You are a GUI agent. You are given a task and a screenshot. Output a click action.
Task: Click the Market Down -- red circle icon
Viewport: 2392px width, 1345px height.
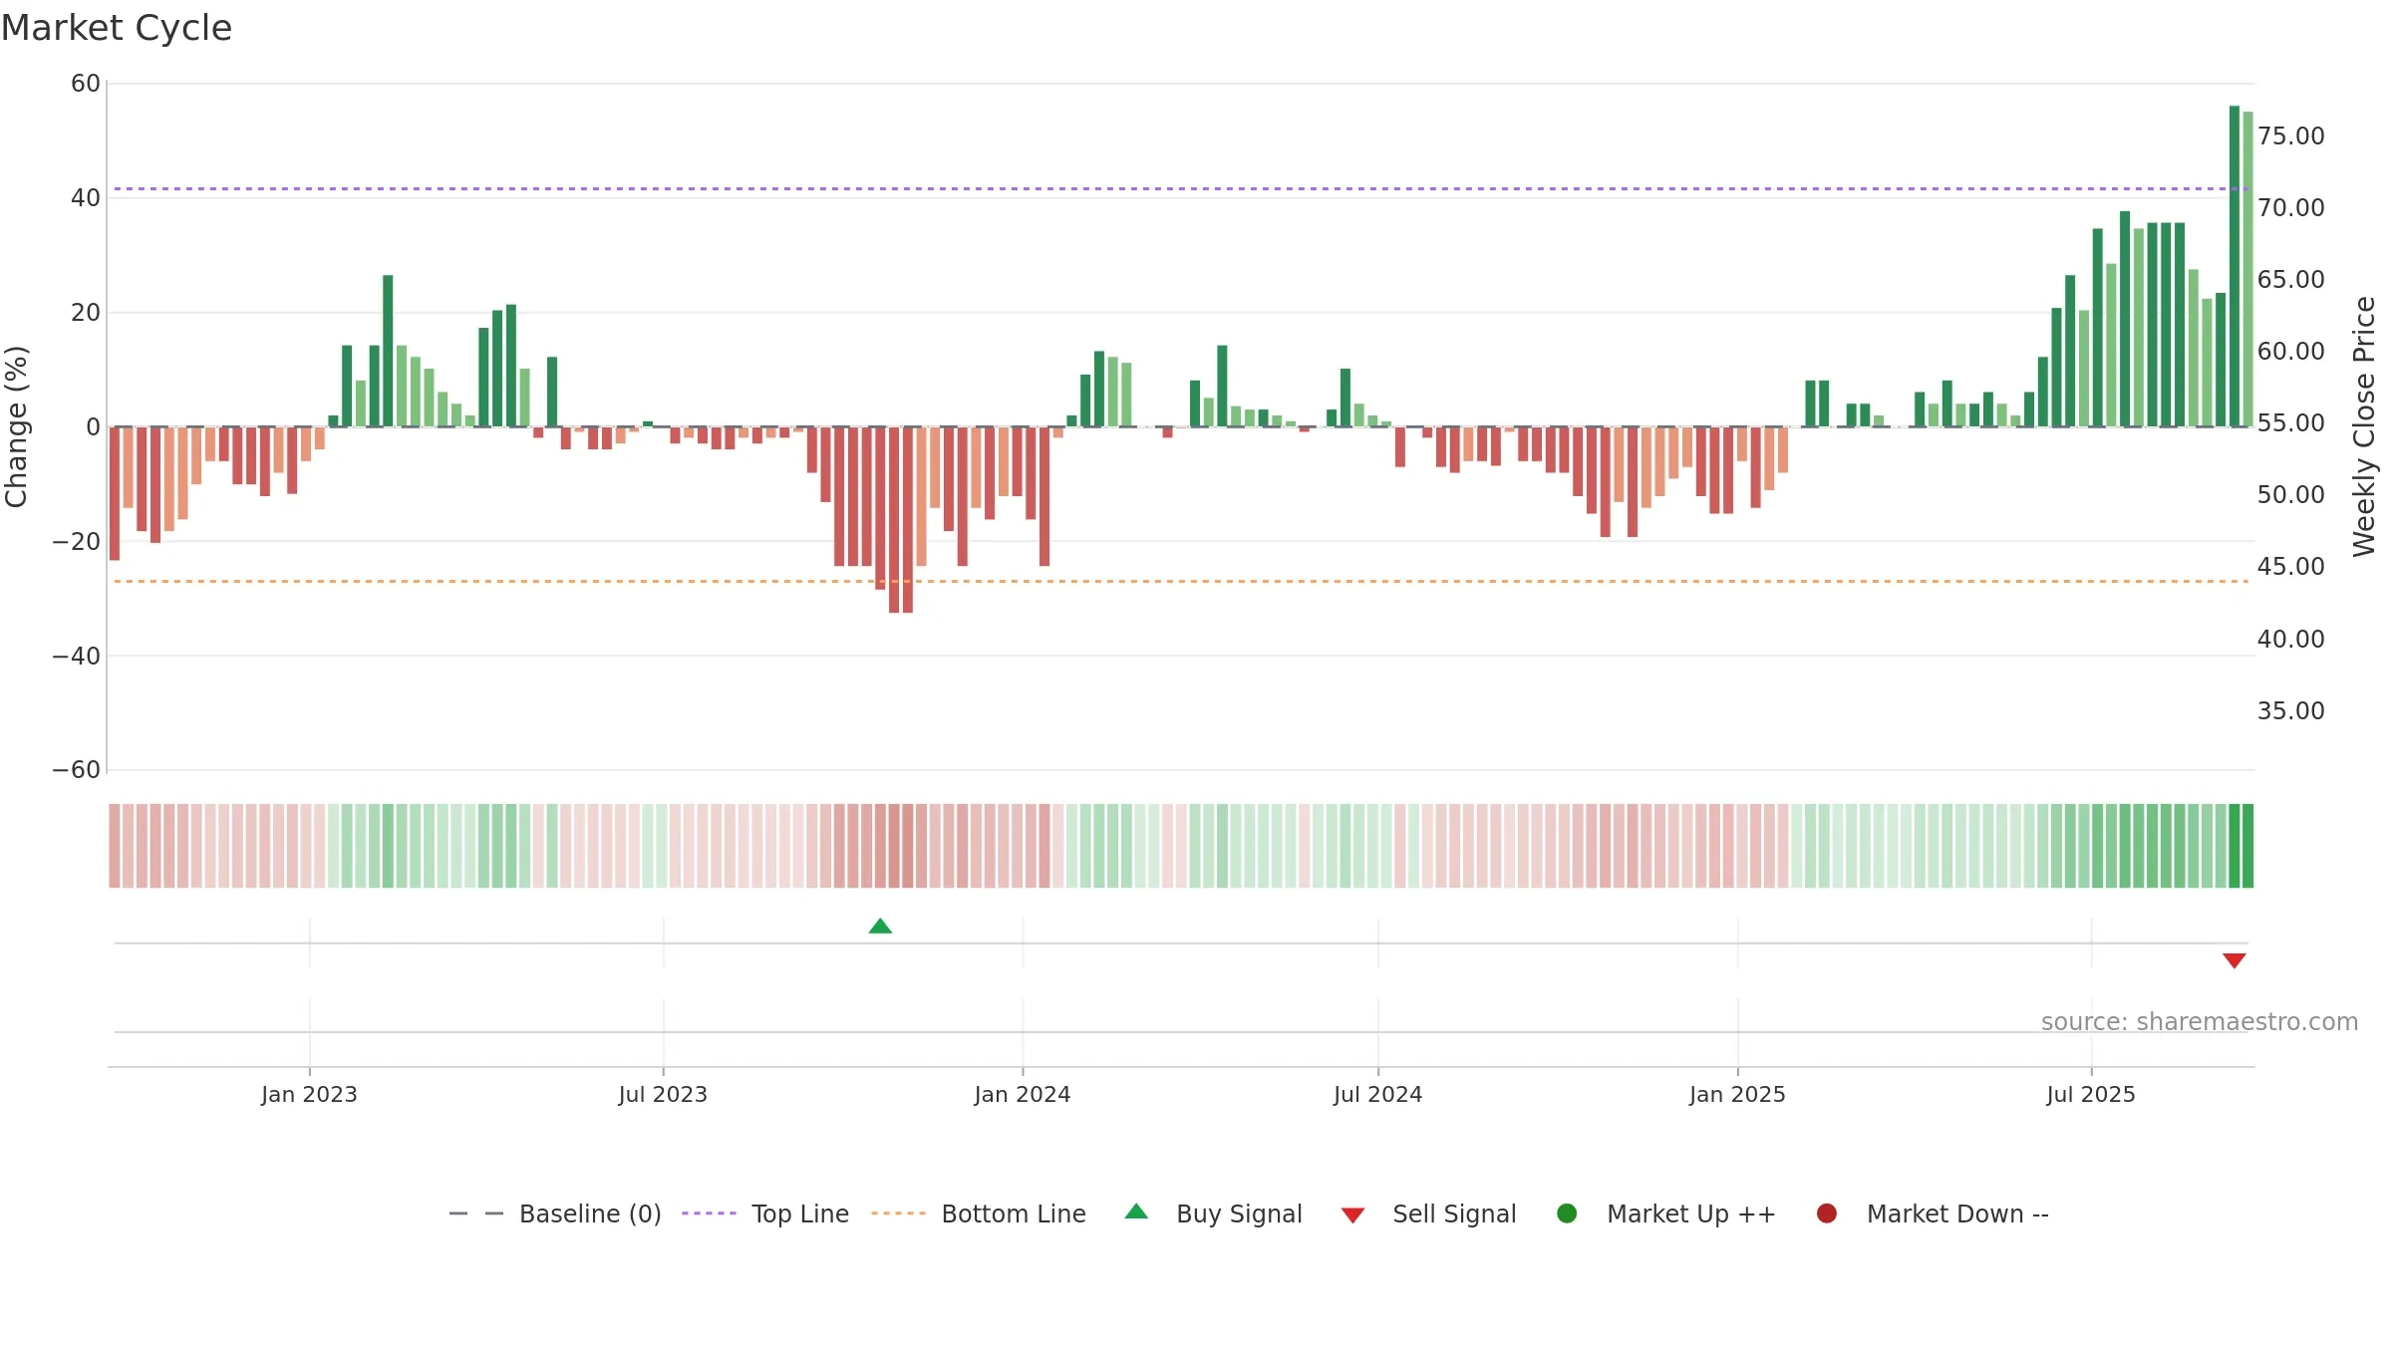(1827, 1213)
